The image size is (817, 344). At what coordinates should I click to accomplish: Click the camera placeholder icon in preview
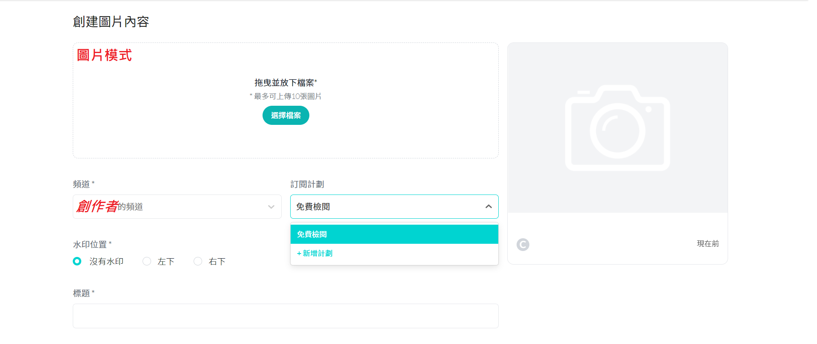[x=617, y=127]
